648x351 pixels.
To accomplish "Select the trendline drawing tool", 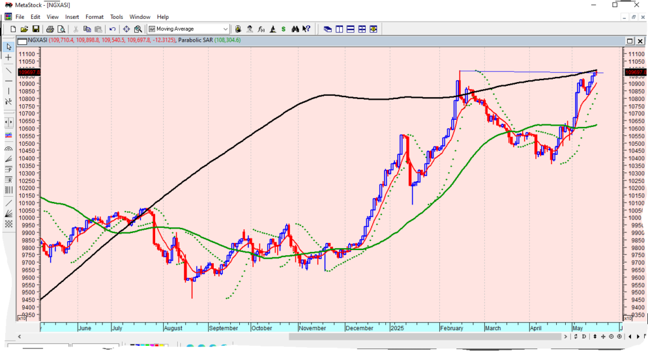I will [8, 70].
